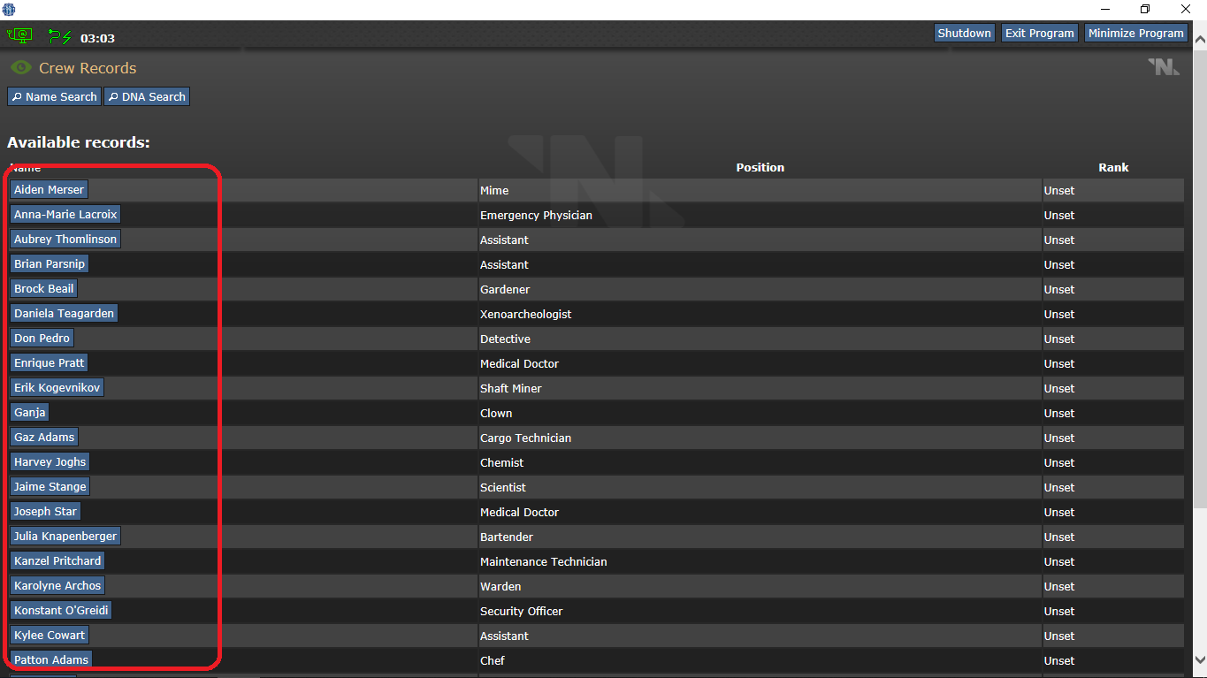1207x678 pixels.
Task: Click the Maintenance Technician position cell
Action: pyautogui.click(x=760, y=561)
